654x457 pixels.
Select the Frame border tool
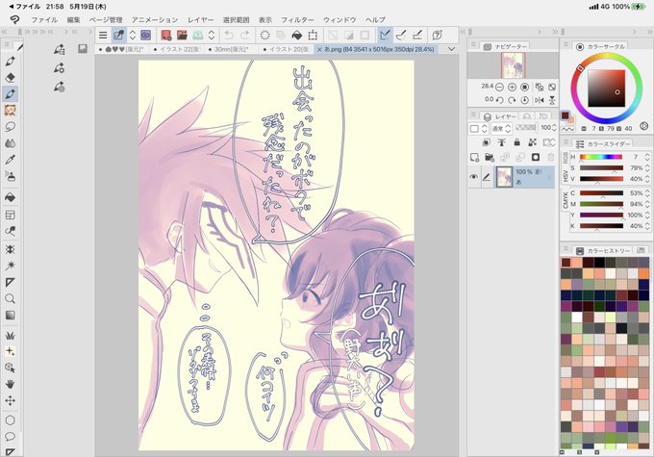[x=10, y=215]
